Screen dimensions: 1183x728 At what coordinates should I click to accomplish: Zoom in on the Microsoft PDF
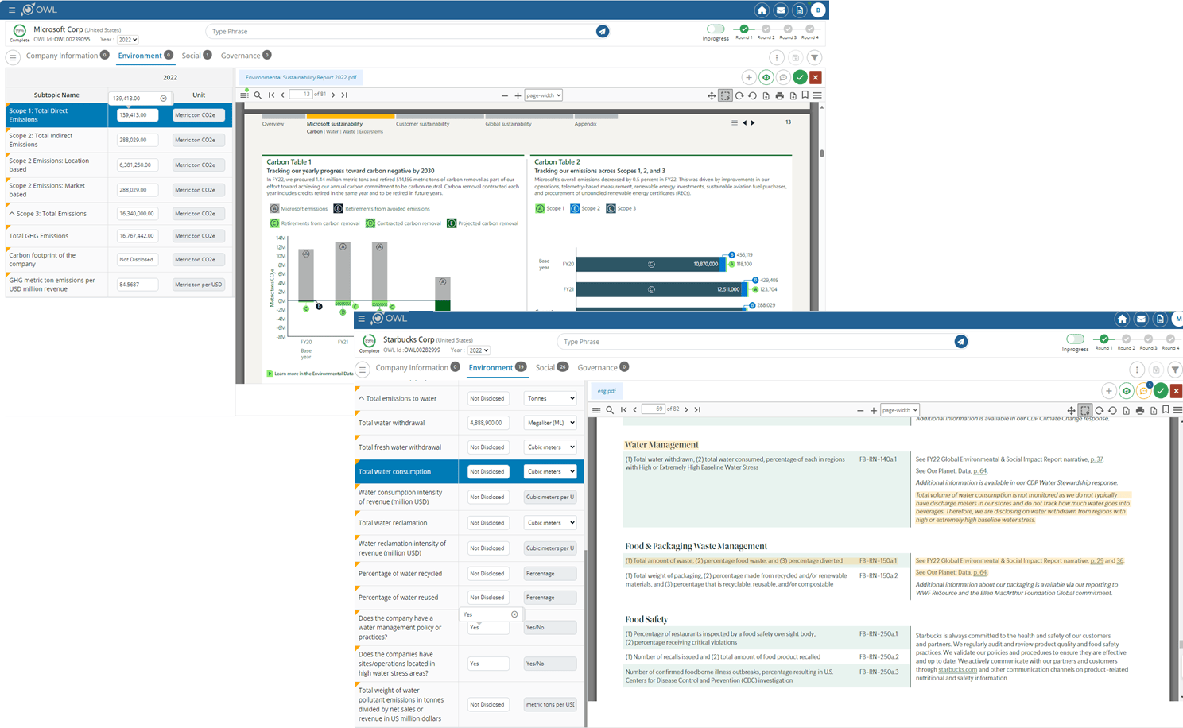point(518,95)
